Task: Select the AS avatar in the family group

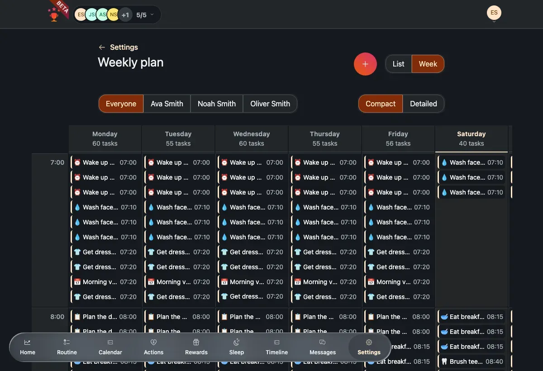Action: 103,15
